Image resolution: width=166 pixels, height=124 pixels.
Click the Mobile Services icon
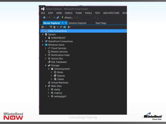49,52
